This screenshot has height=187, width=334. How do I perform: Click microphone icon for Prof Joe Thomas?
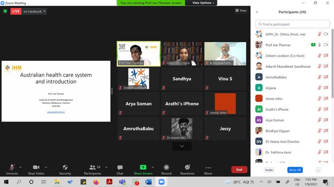click(319, 45)
